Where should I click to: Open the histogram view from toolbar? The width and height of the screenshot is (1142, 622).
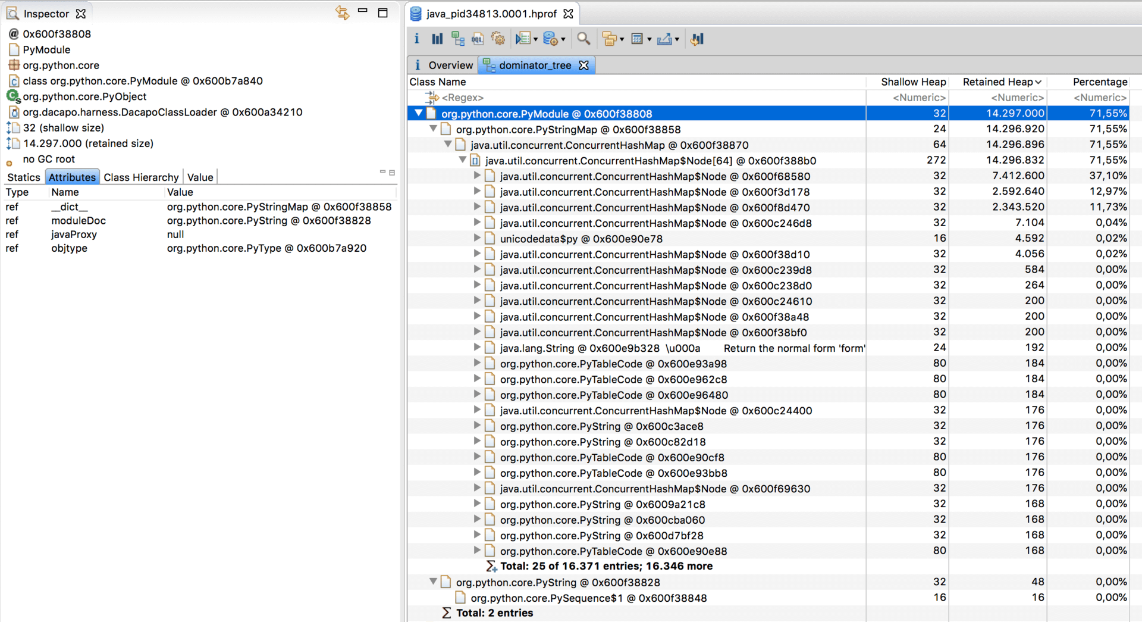(437, 39)
